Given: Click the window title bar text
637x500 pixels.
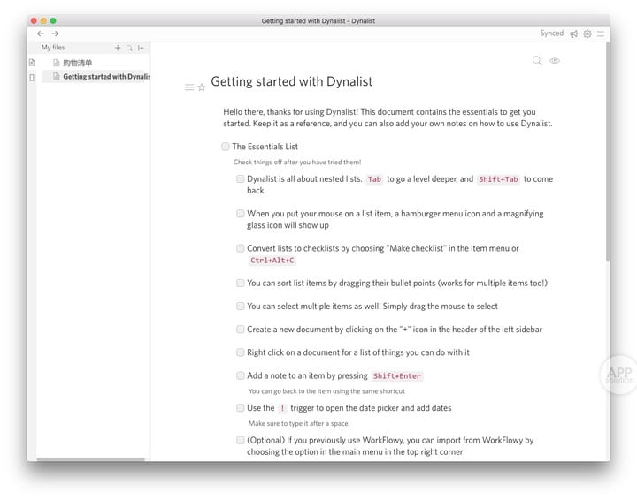Looking at the screenshot, I should point(318,20).
